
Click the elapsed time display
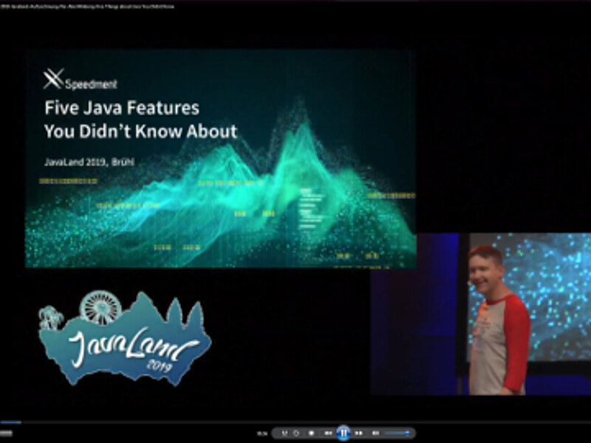click(262, 433)
